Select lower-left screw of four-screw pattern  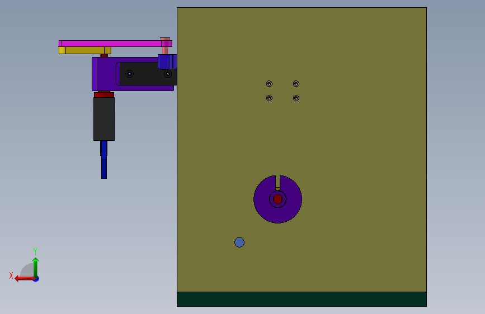click(x=269, y=98)
